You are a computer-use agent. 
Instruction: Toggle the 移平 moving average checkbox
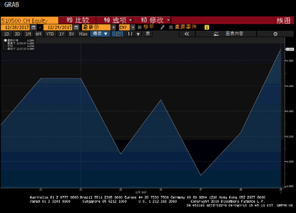click(140, 28)
